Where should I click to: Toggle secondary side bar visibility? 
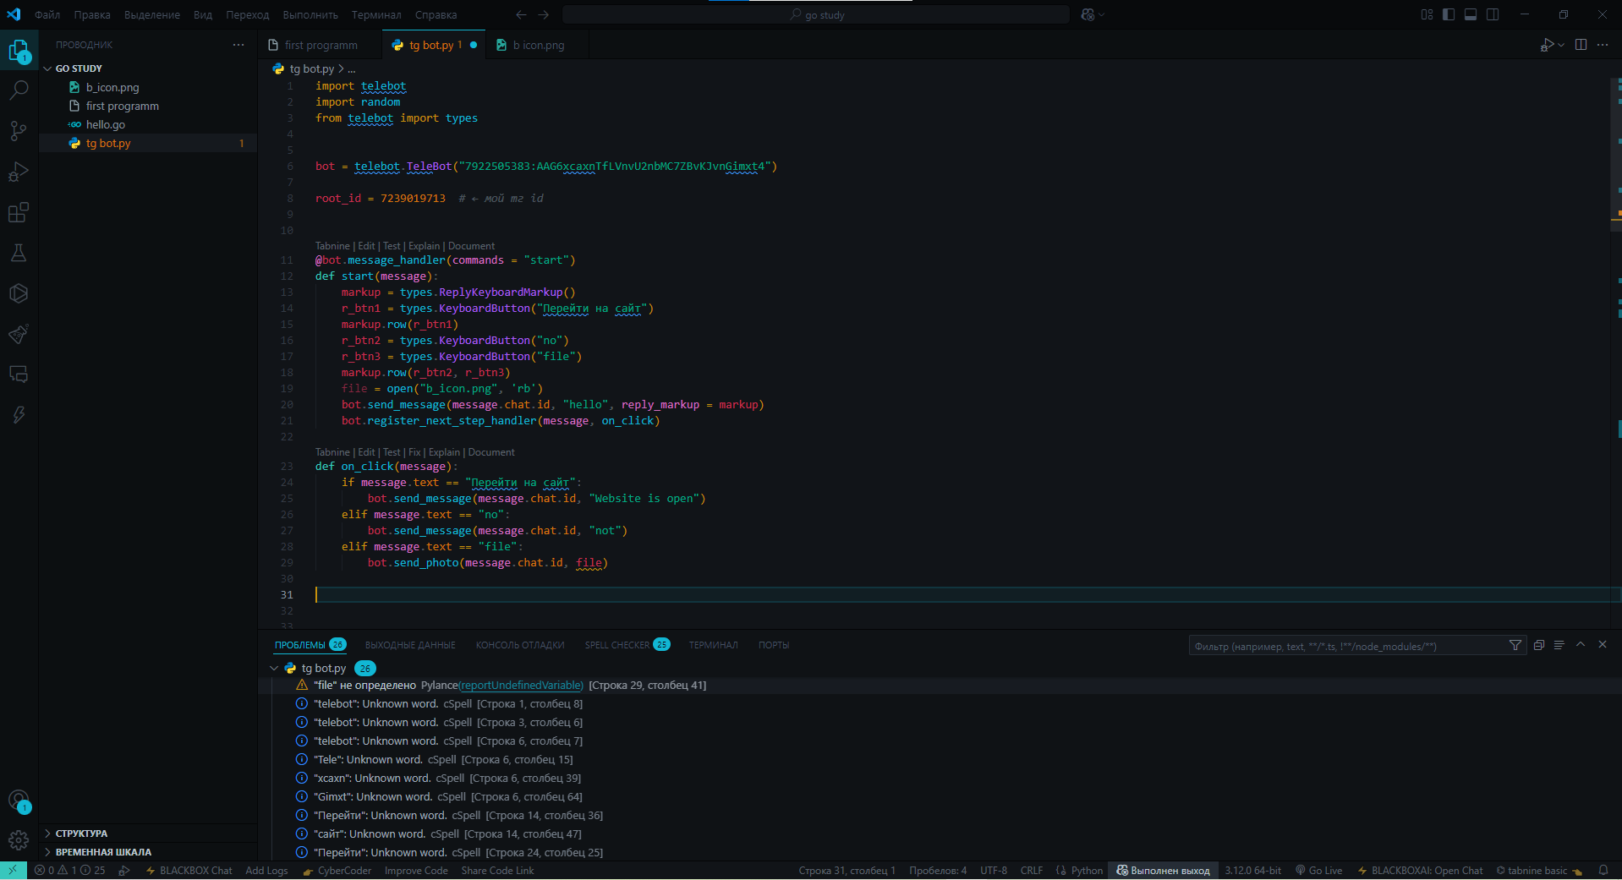click(x=1493, y=14)
